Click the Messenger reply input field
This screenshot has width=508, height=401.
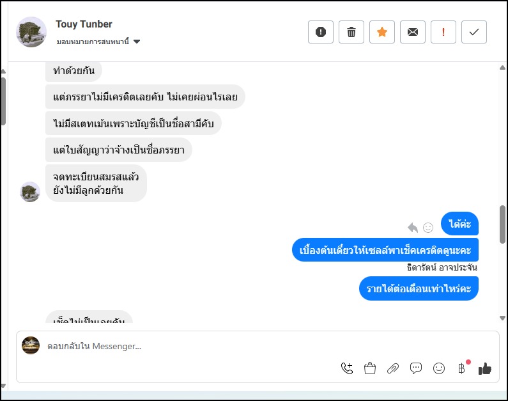click(x=192, y=346)
